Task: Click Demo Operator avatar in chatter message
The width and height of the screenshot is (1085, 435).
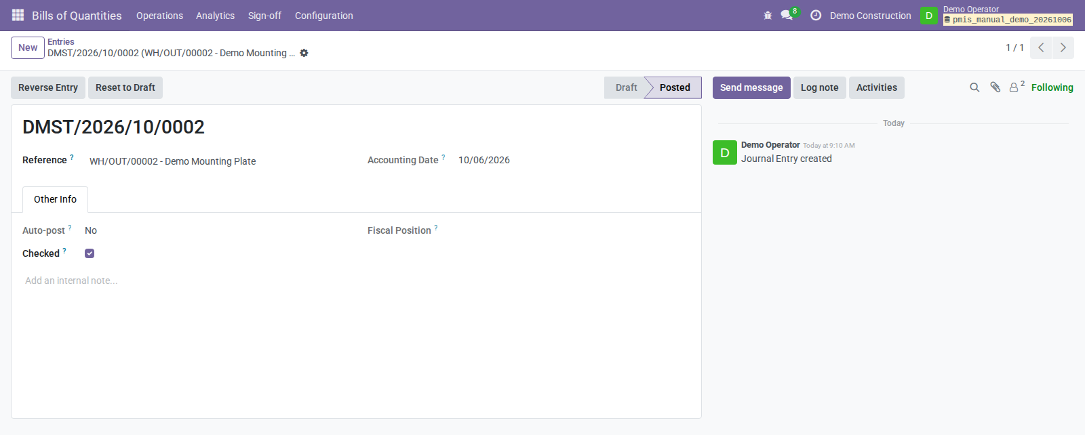Action: tap(725, 152)
